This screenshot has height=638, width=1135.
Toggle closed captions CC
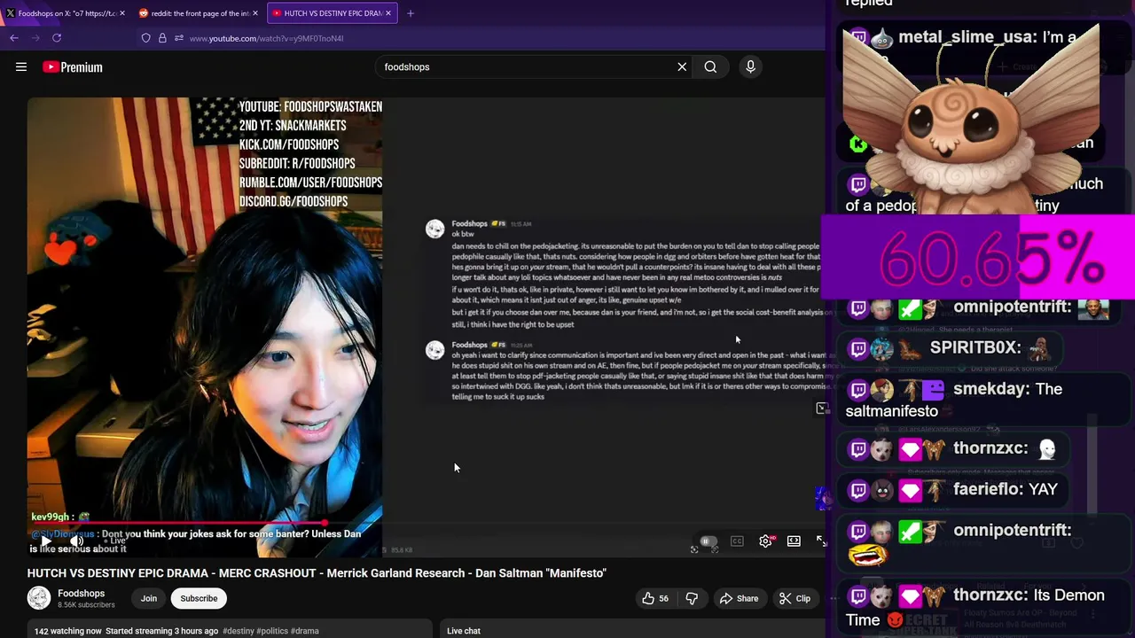pyautogui.click(x=737, y=541)
